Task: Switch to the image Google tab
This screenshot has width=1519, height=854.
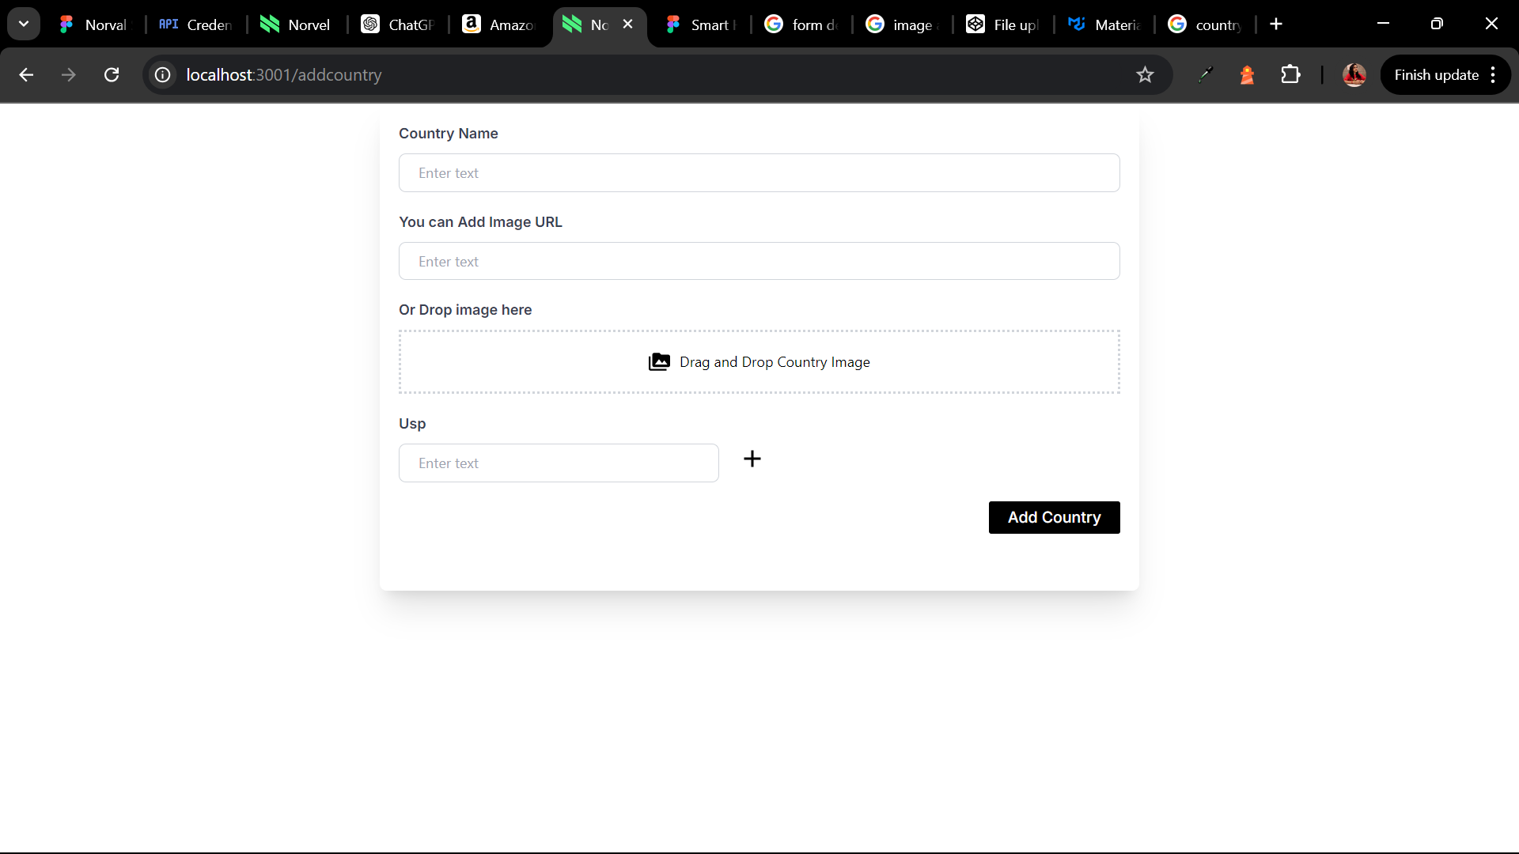Action: pos(902,25)
